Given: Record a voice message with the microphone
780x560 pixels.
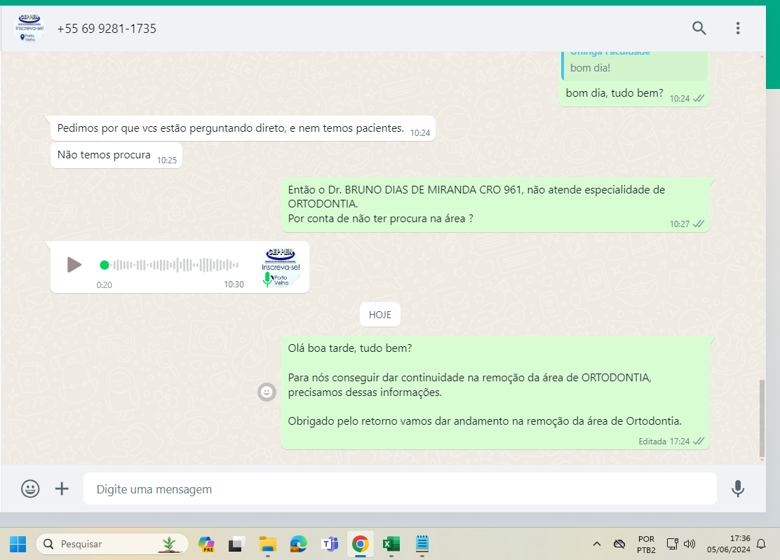Looking at the screenshot, I should pyautogui.click(x=737, y=489).
